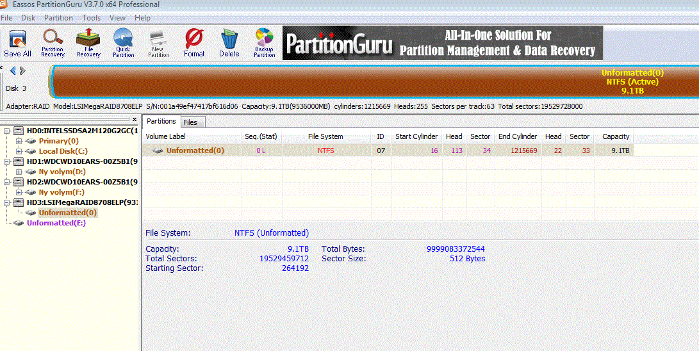
Task: Collapse the HD0 INTELSSDSA2M120G2GC node
Action: click(x=6, y=131)
